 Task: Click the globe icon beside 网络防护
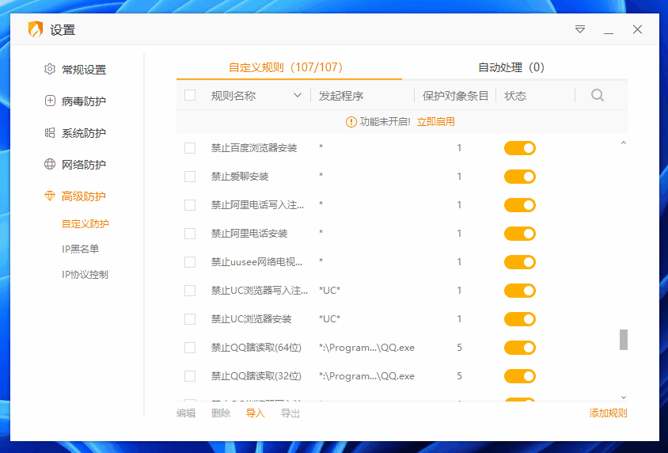point(50,164)
